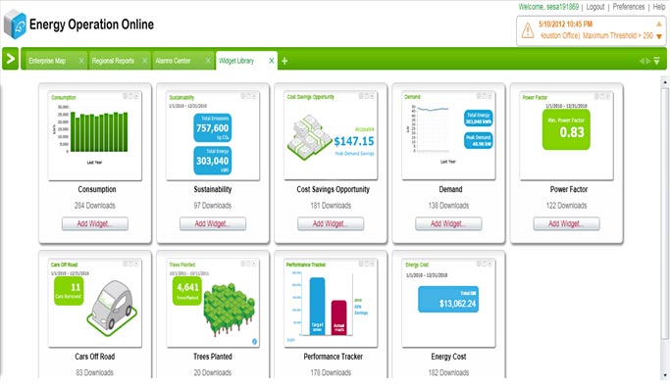This screenshot has width=670, height=388.
Task: Show next alarm with orange down arrow
Action: (659, 36)
